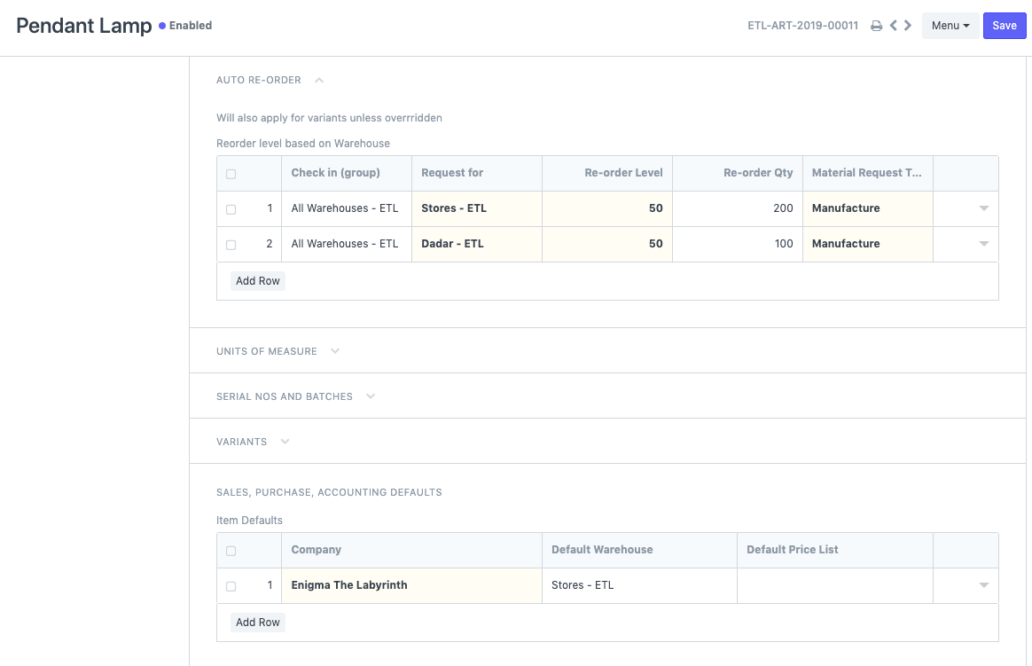Viewport: 1032px width, 666px height.
Task: Select all rows checkbox in reorder table
Action: (x=231, y=174)
